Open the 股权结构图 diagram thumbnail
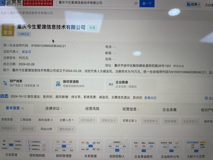This screenshot has width=213, height=160. pos(37,146)
